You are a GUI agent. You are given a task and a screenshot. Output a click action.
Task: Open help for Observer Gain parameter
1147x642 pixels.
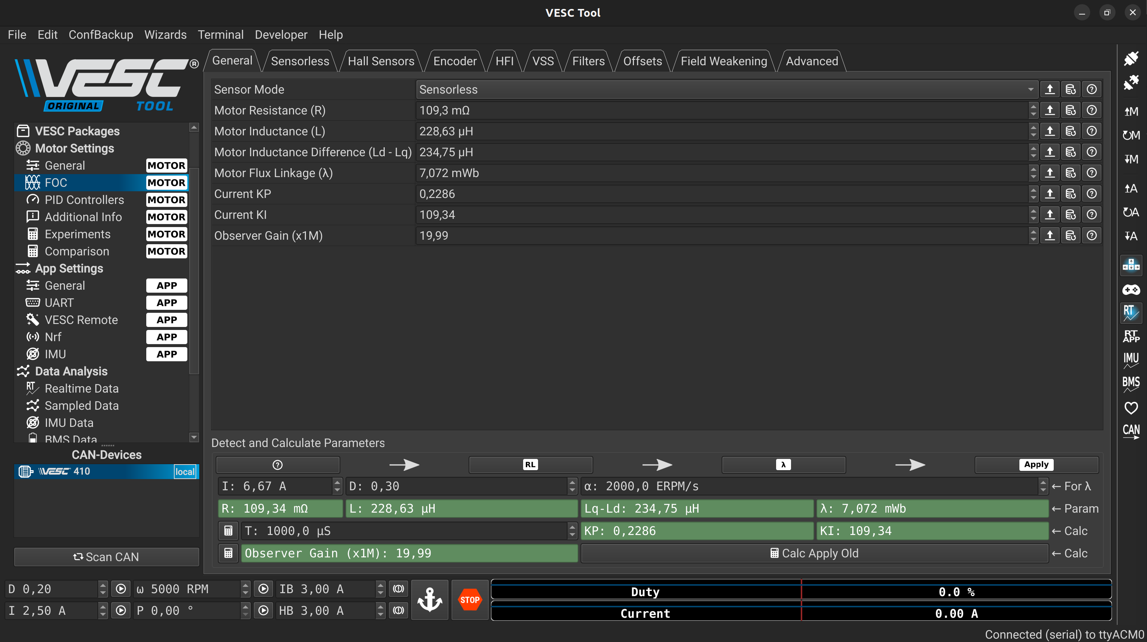point(1091,236)
